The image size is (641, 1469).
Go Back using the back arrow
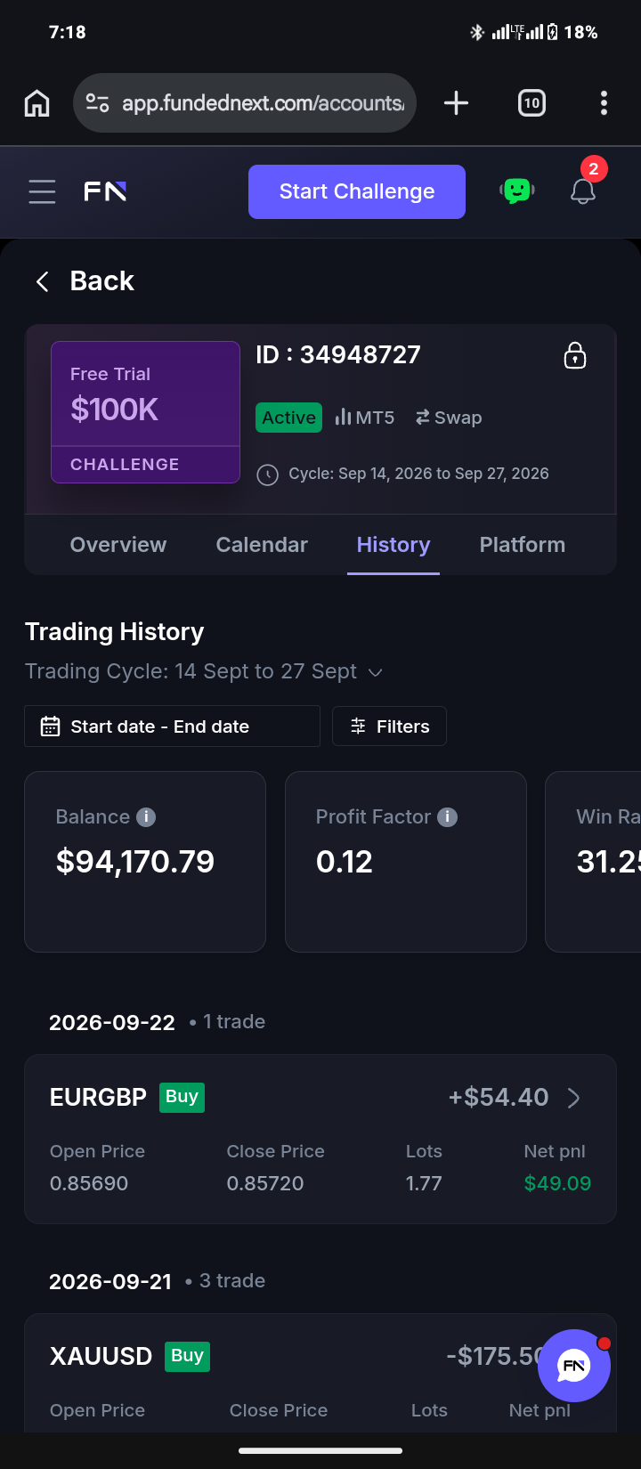42,282
